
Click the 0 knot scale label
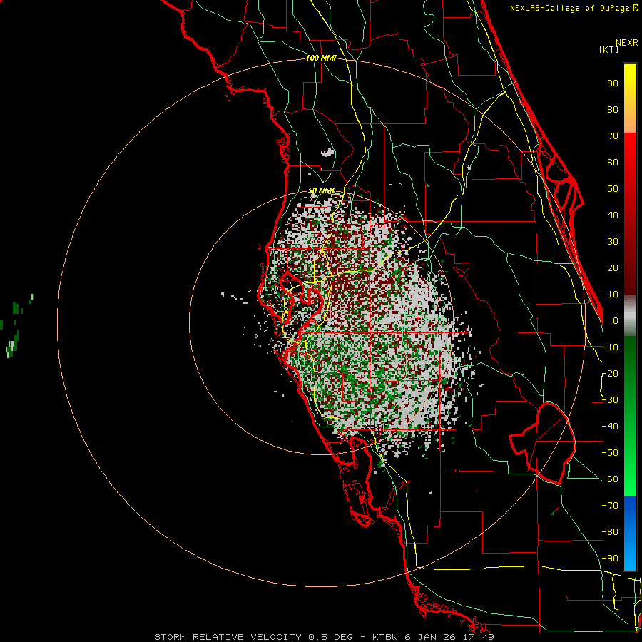[x=616, y=320]
